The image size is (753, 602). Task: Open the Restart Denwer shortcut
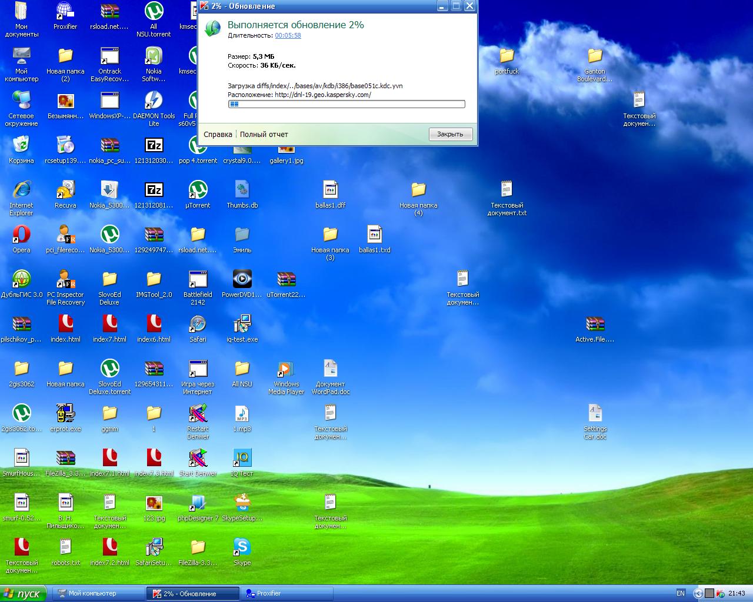point(198,414)
